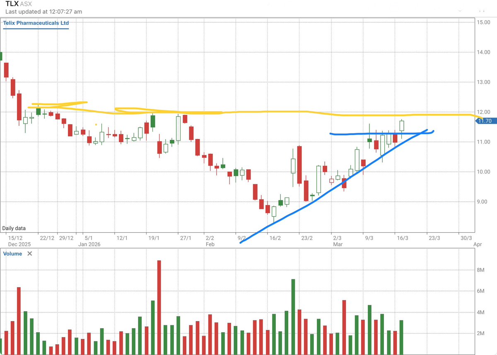Image resolution: width=497 pixels, height=355 pixels.
Task: Click the 16/3 date axis label
Action: click(x=403, y=238)
